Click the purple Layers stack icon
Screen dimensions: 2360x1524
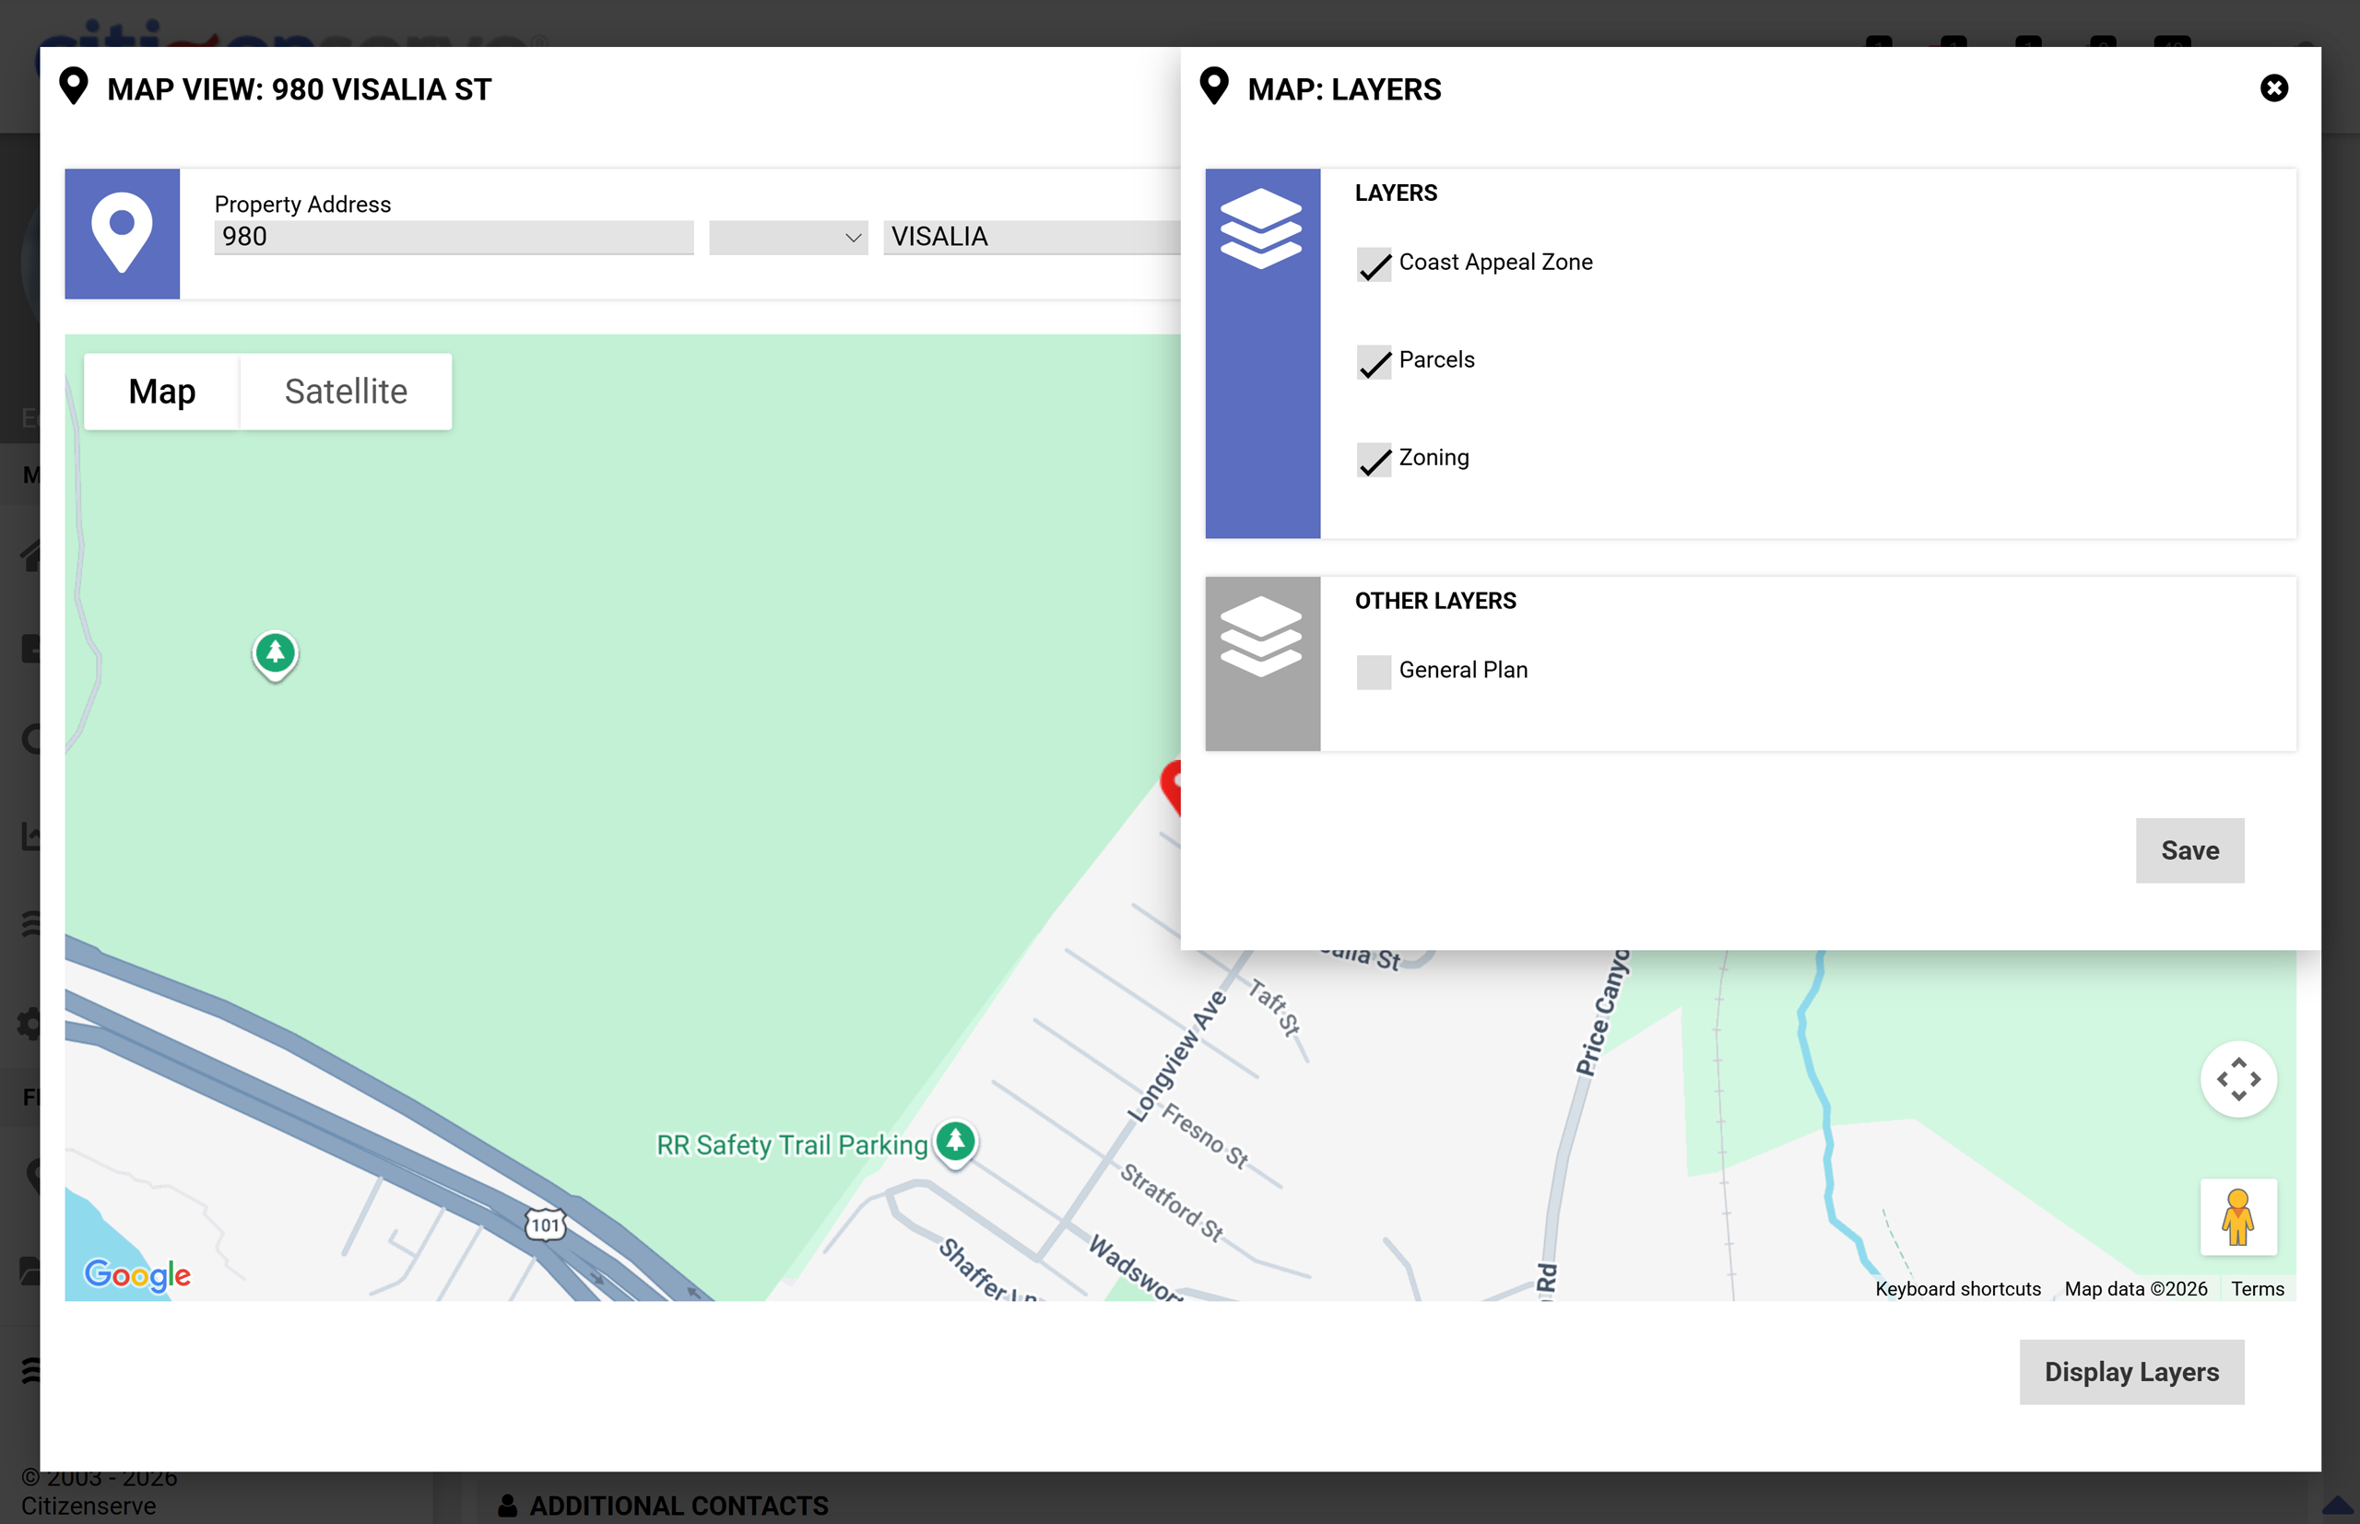tap(1261, 229)
